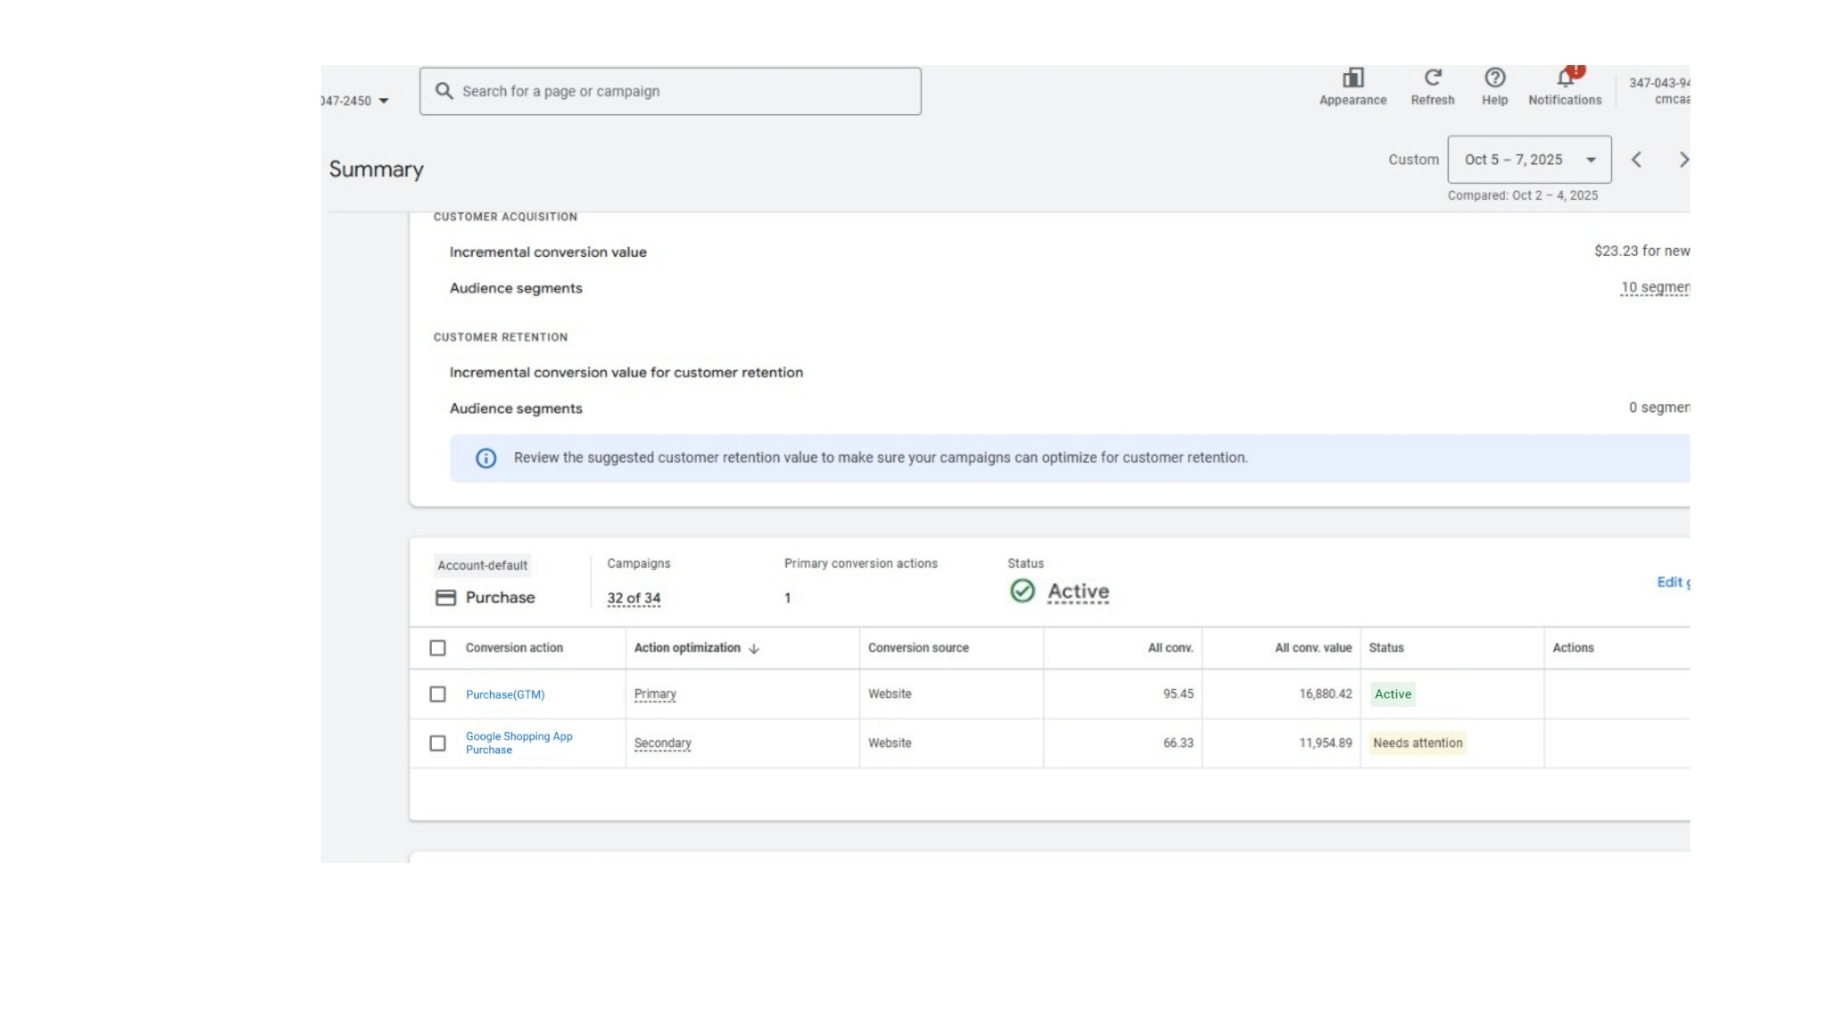Viewport: 1828px width, 1028px height.
Task: Open the Notifications bell
Action: (x=1565, y=79)
